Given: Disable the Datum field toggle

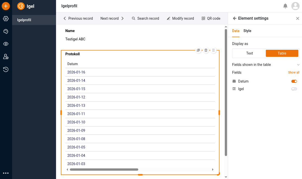Looking at the screenshot, I should (x=294, y=81).
